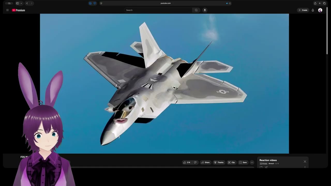Open Safari Share sheet icon
Viewport: 331px width, 186px height.
[315, 3]
